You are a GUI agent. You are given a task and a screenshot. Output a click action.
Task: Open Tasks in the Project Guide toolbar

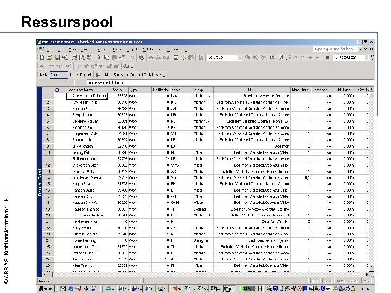(43, 75)
